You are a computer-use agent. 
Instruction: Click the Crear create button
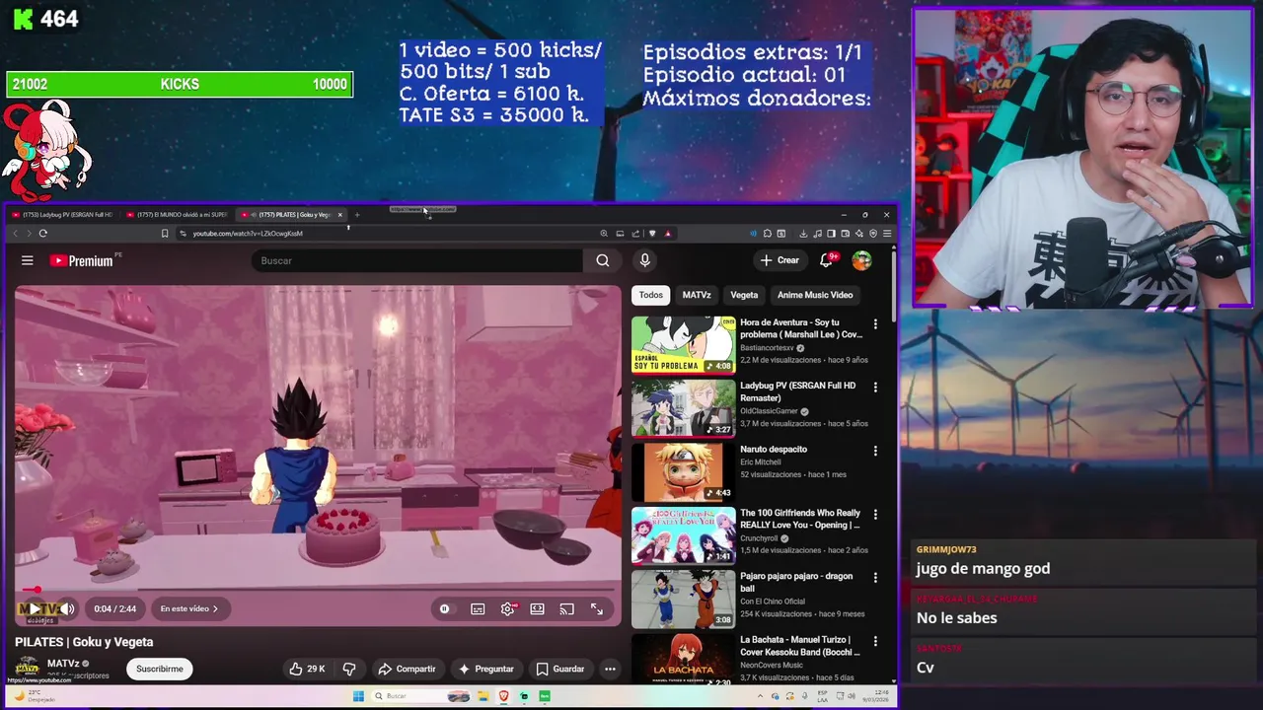point(780,260)
